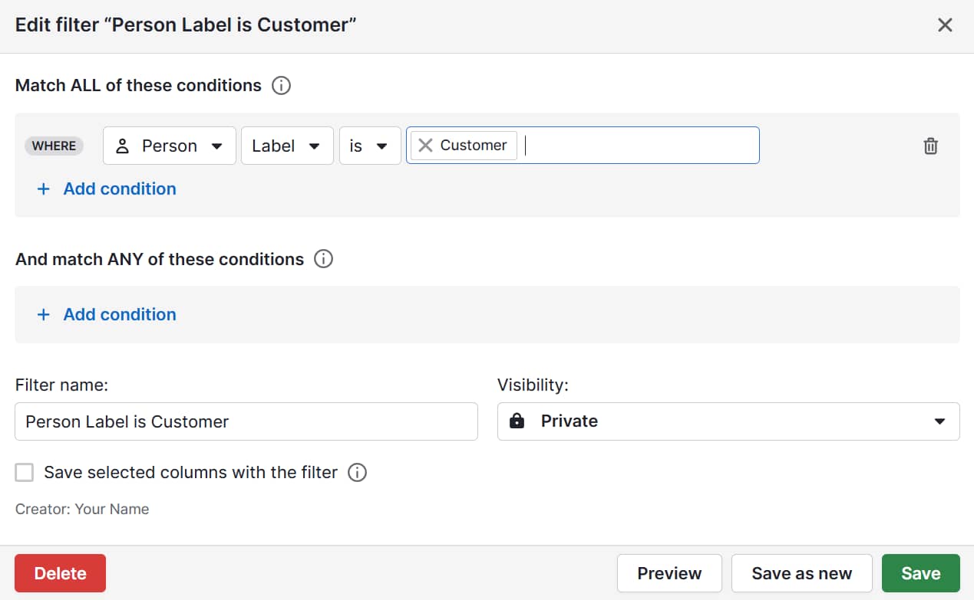Click the info icon next to Match ALL
Viewport: 974px width, 600px height.
coord(281,86)
